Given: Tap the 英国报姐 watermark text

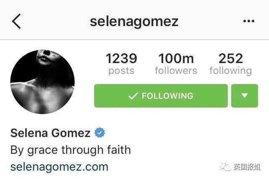Looking at the screenshot, I should click(x=247, y=167).
